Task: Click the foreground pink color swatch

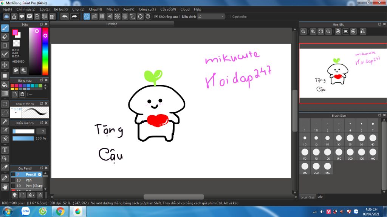Action: point(15,32)
